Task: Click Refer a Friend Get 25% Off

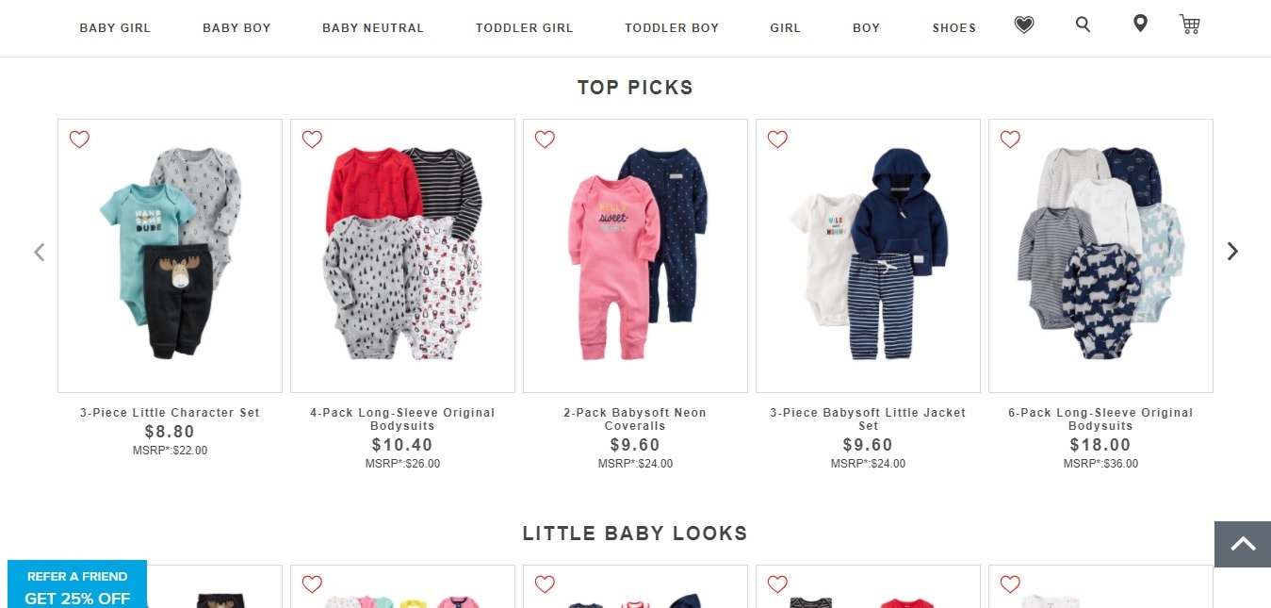Action: [77, 584]
